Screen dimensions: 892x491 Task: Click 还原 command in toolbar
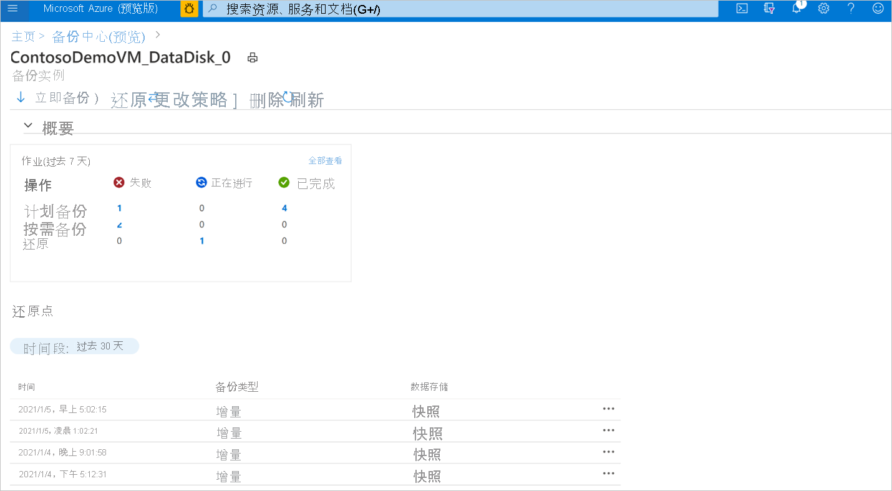128,100
